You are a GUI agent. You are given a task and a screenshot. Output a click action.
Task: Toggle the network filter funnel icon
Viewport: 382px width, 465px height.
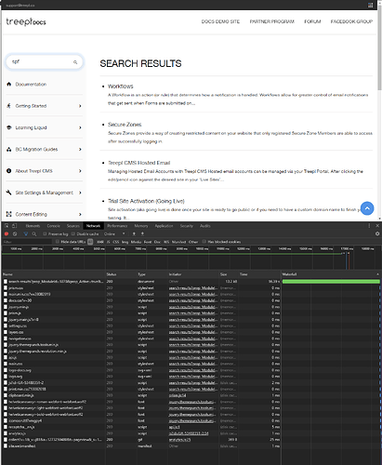[25, 233]
